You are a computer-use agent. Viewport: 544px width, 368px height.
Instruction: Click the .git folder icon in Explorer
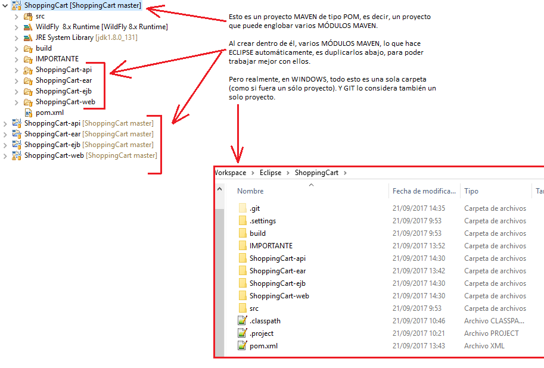(243, 208)
